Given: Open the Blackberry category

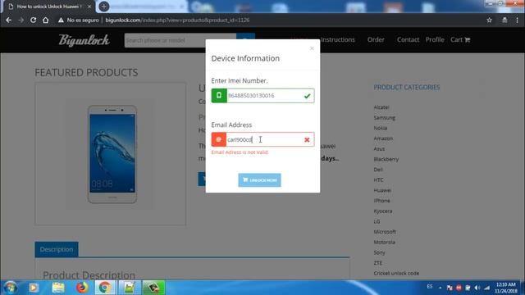Looking at the screenshot, I should [x=386, y=159].
